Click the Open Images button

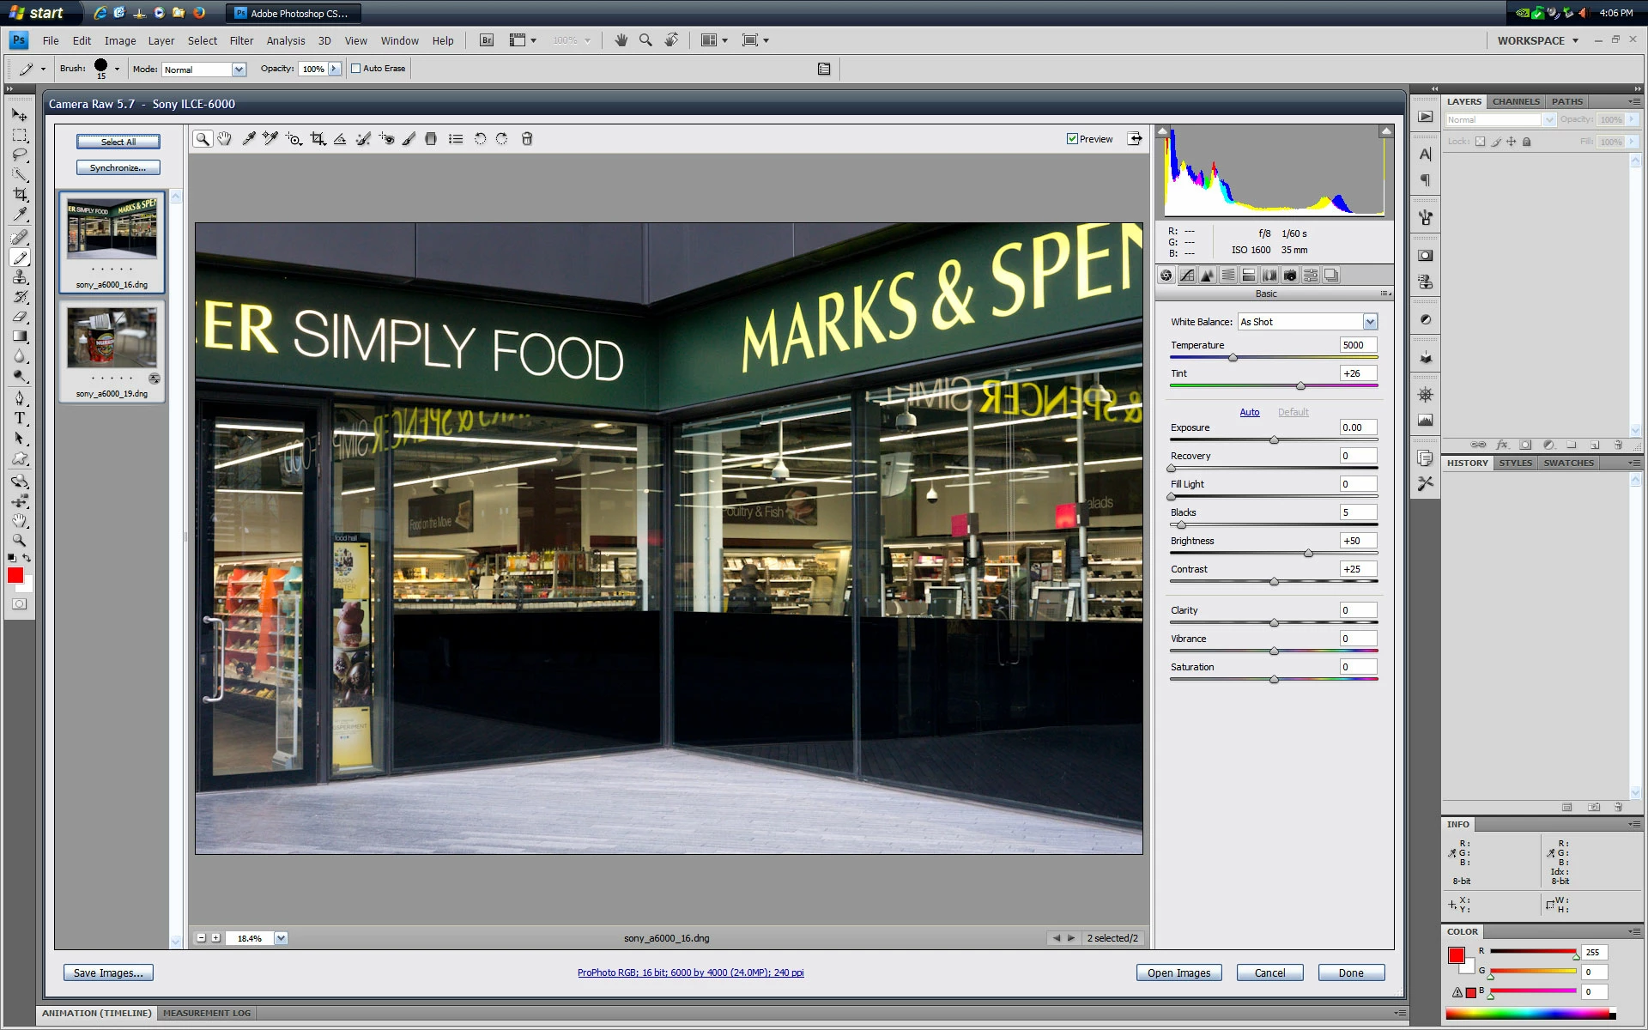[1178, 972]
